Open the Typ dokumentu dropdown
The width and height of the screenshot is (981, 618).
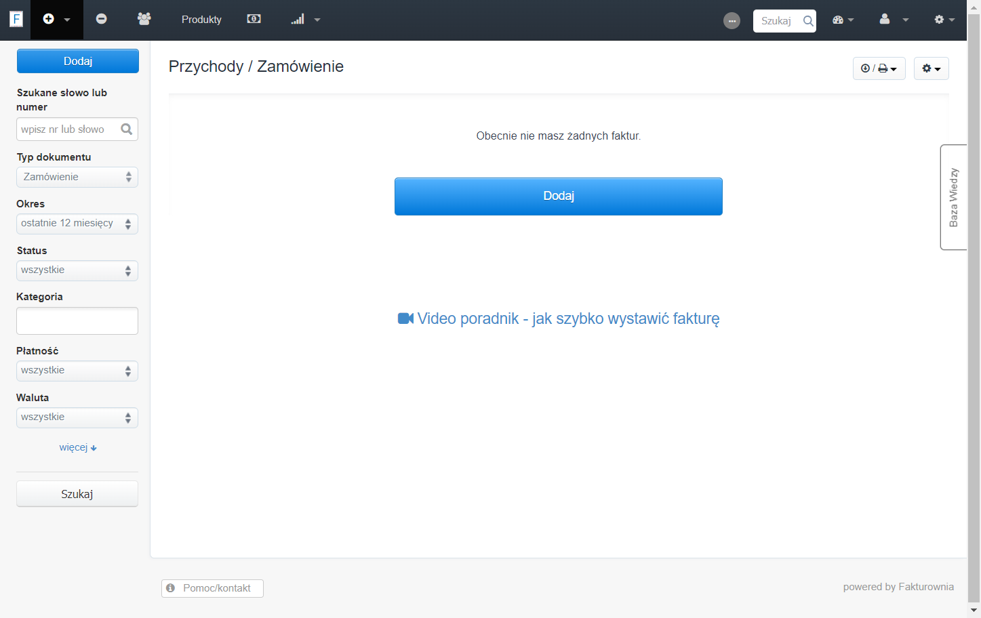77,177
